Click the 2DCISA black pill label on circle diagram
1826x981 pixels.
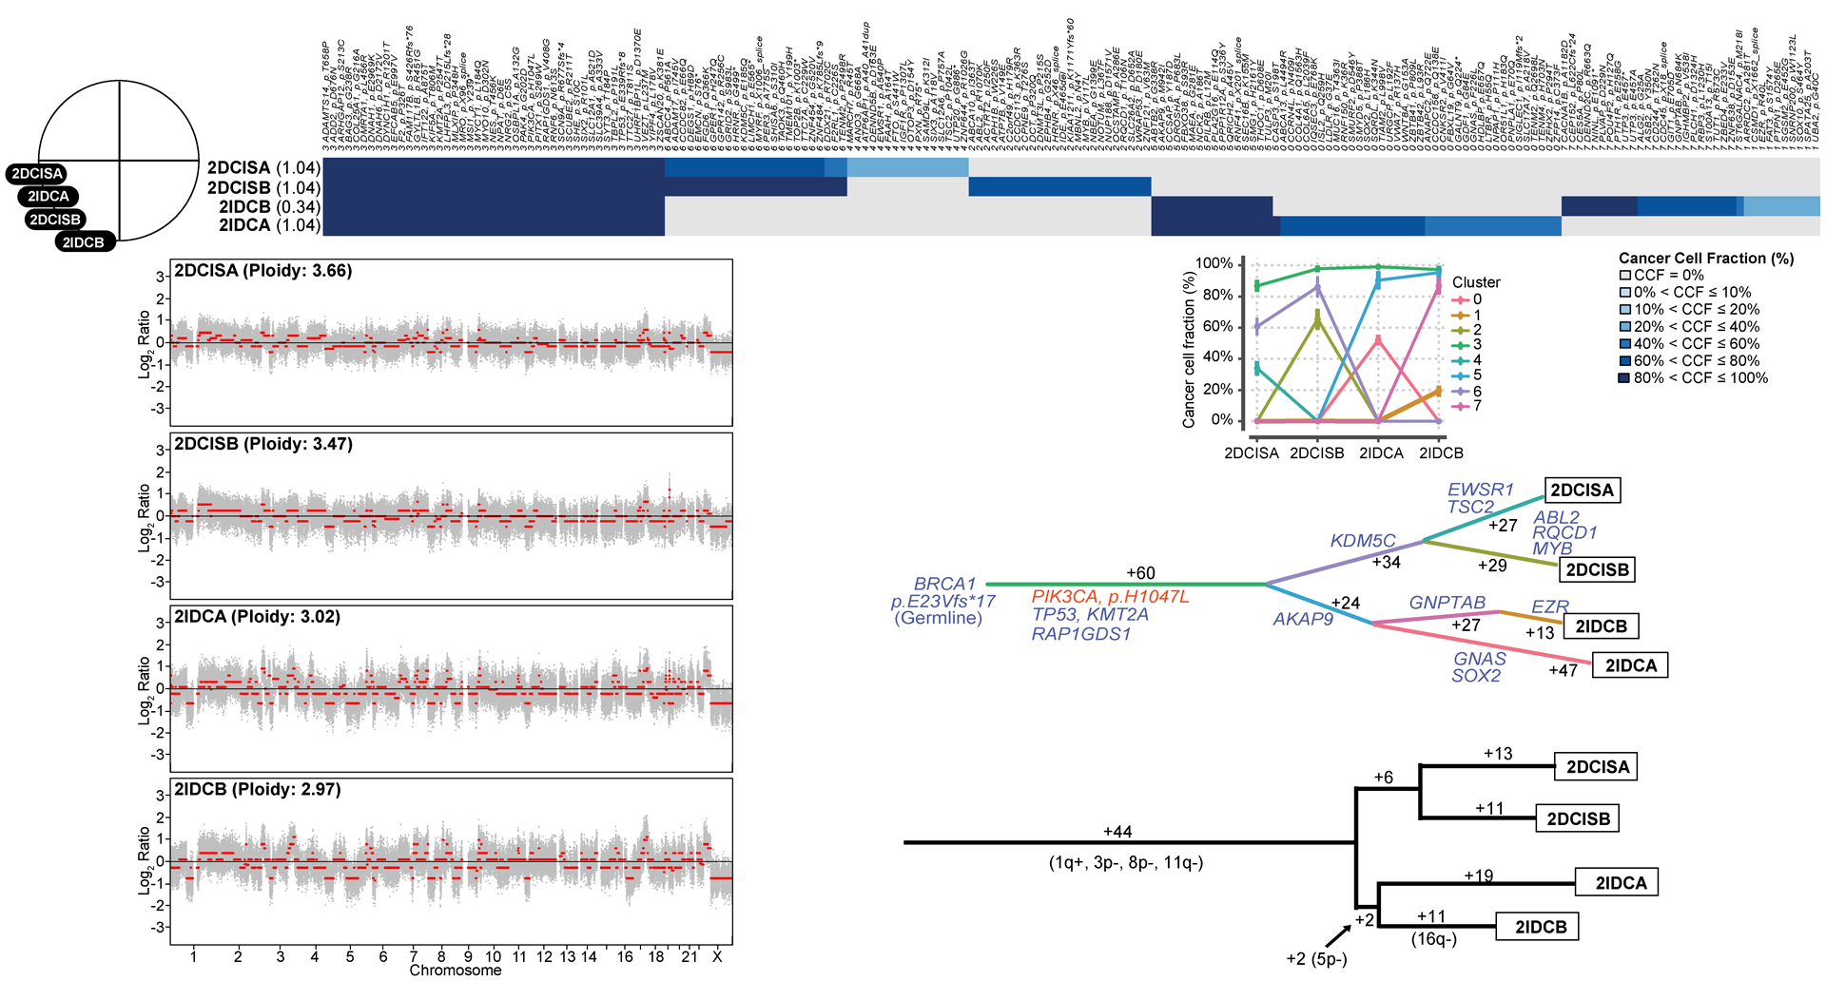tap(38, 174)
